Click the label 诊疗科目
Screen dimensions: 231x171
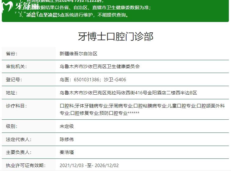[x=16, y=106]
